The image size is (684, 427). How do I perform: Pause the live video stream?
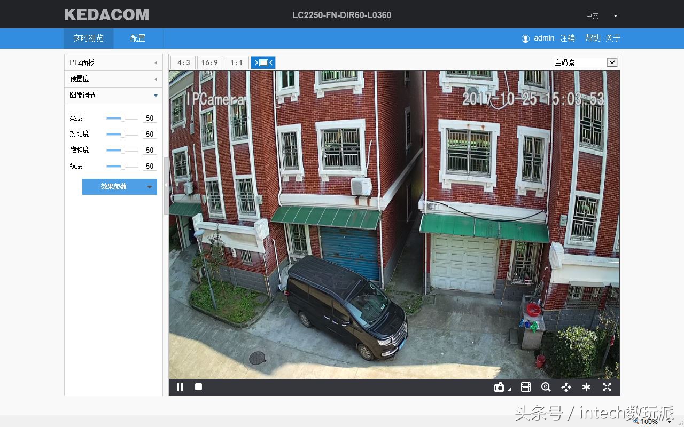coord(180,387)
